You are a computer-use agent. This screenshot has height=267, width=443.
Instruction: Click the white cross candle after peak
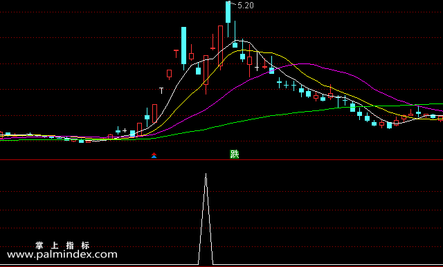tap(257, 68)
